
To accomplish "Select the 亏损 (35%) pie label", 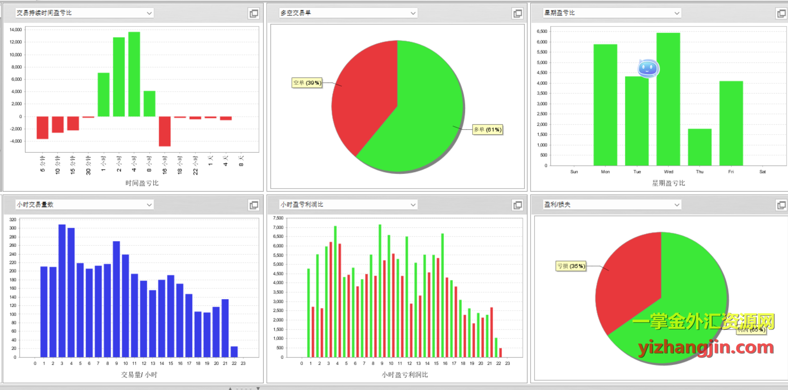I will point(571,266).
